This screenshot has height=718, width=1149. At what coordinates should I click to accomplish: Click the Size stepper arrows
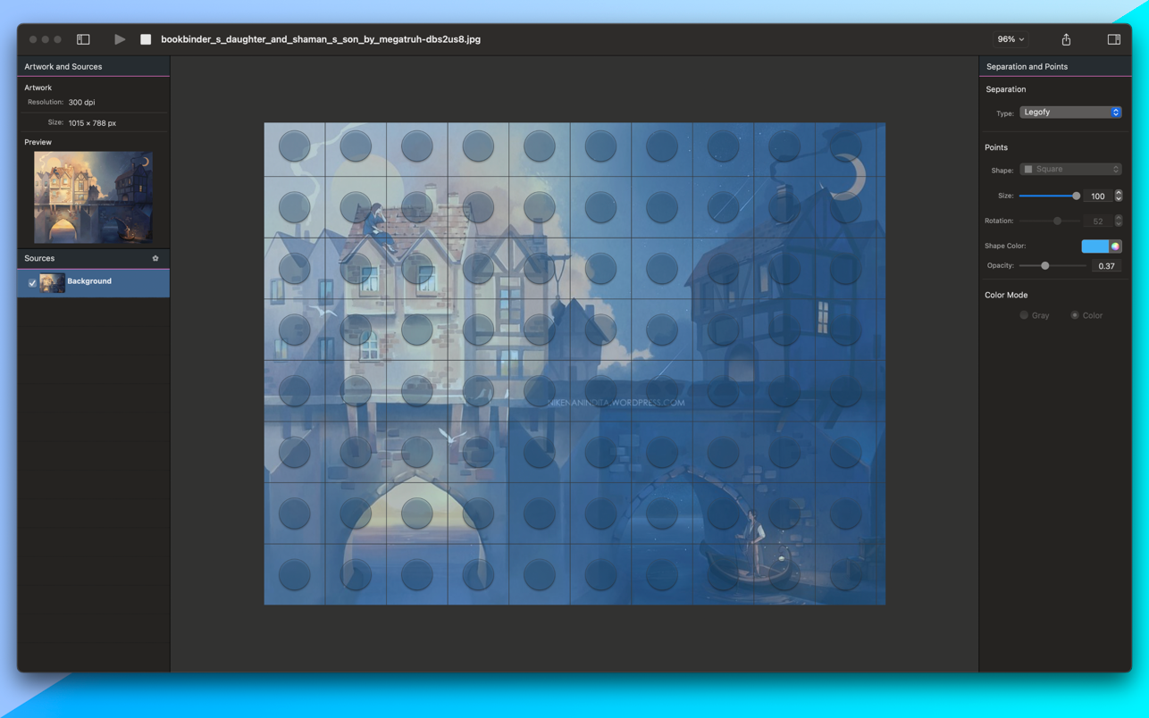[x=1119, y=196]
